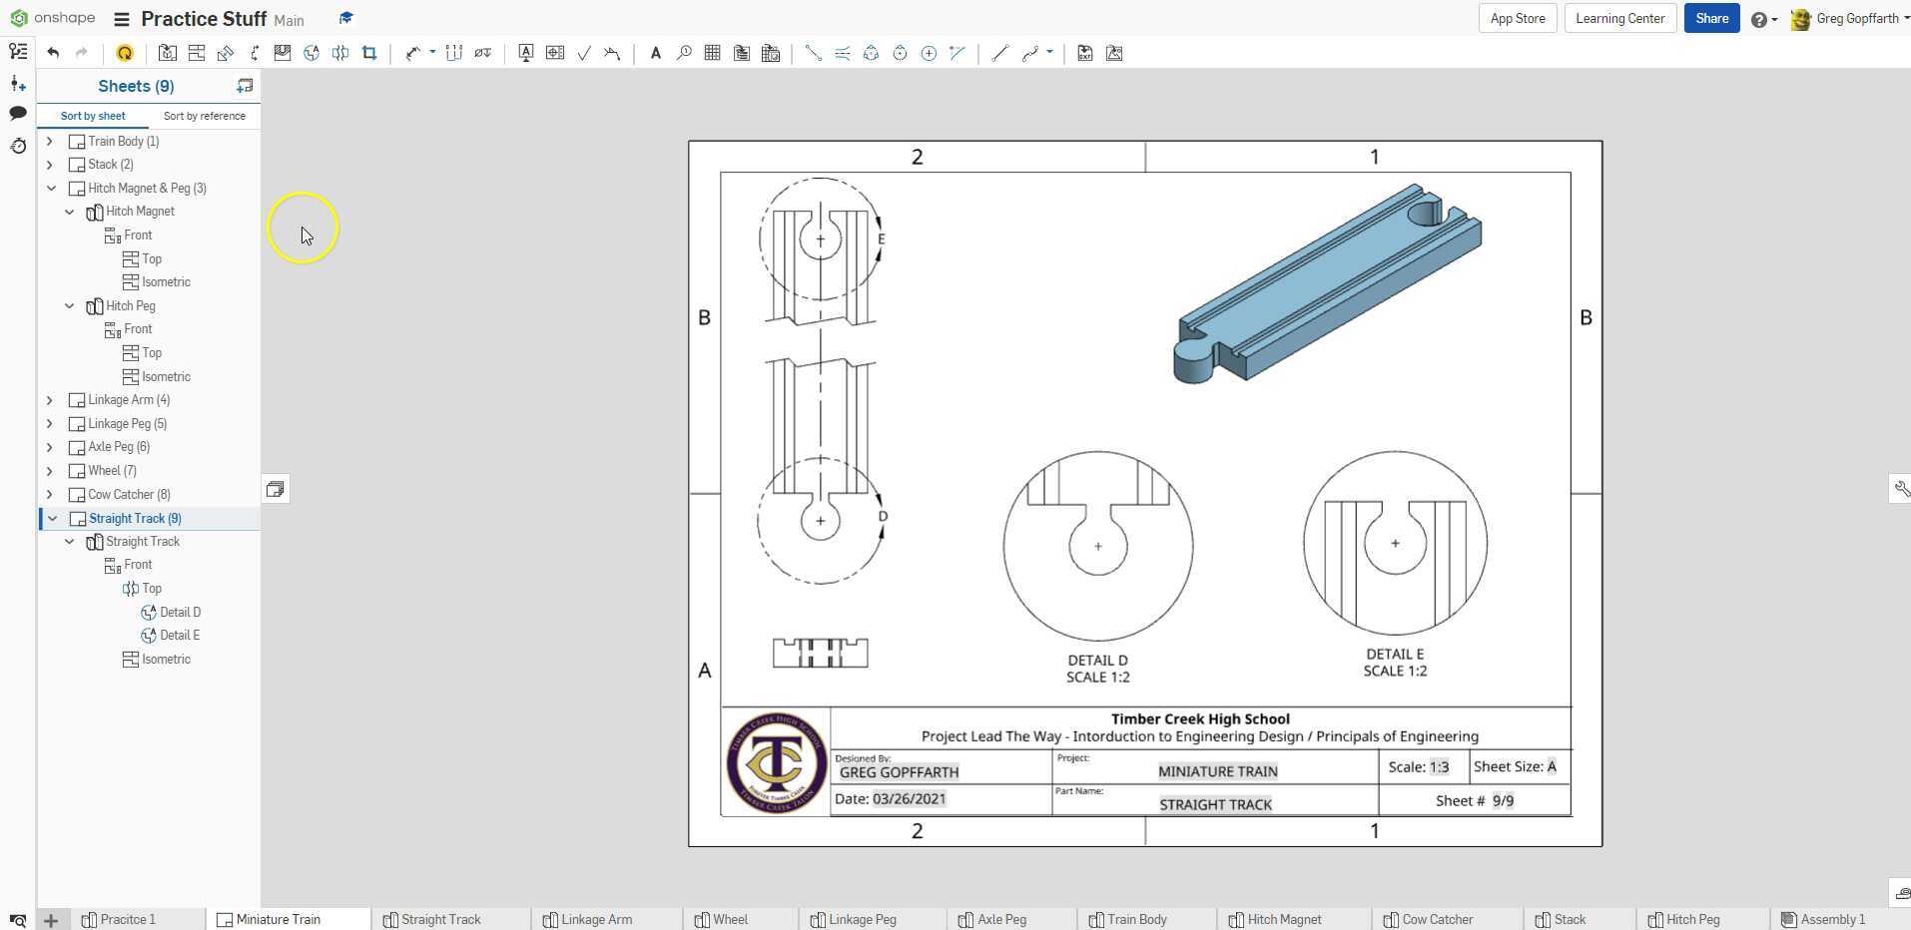This screenshot has height=930, width=1911.
Task: Switch to the Assembly 1 tab
Action: [x=1832, y=919]
